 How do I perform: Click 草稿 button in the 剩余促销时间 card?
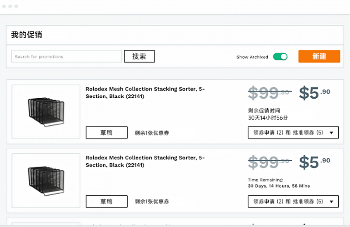(107, 133)
